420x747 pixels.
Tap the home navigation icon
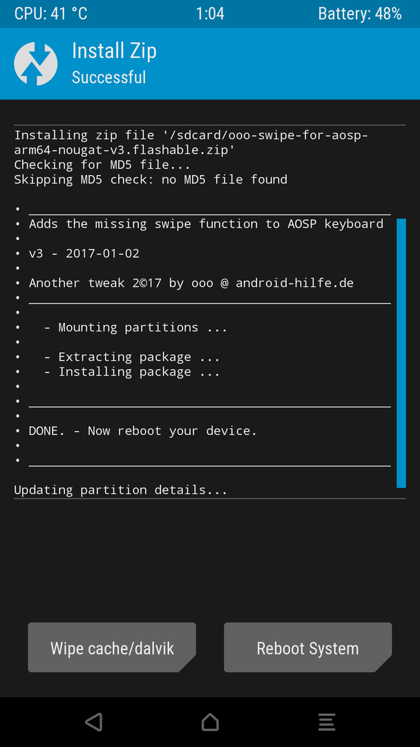[210, 721]
